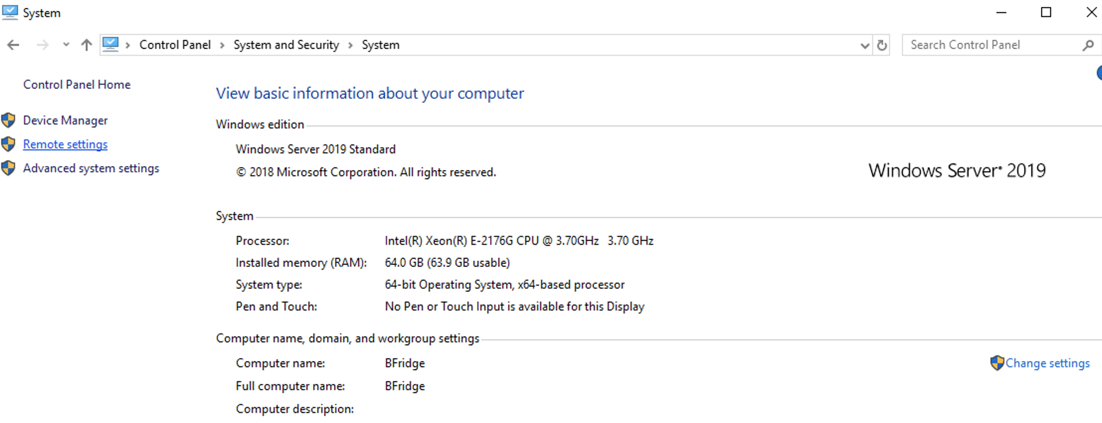This screenshot has width=1102, height=423.
Task: Open System and Security breadcrumb
Action: (286, 45)
